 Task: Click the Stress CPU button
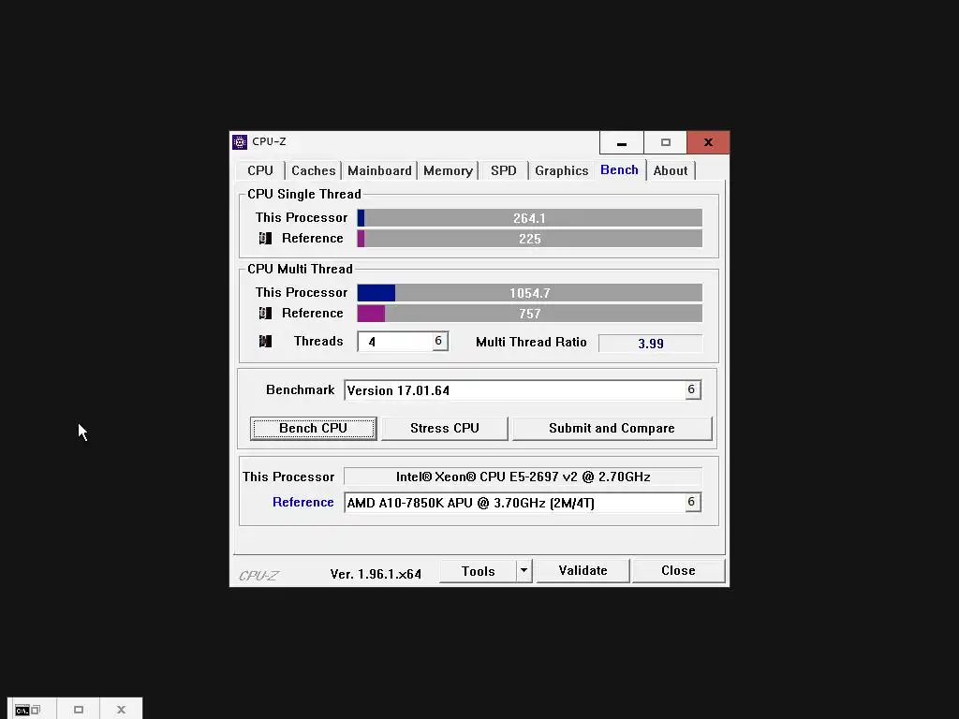pyautogui.click(x=445, y=428)
